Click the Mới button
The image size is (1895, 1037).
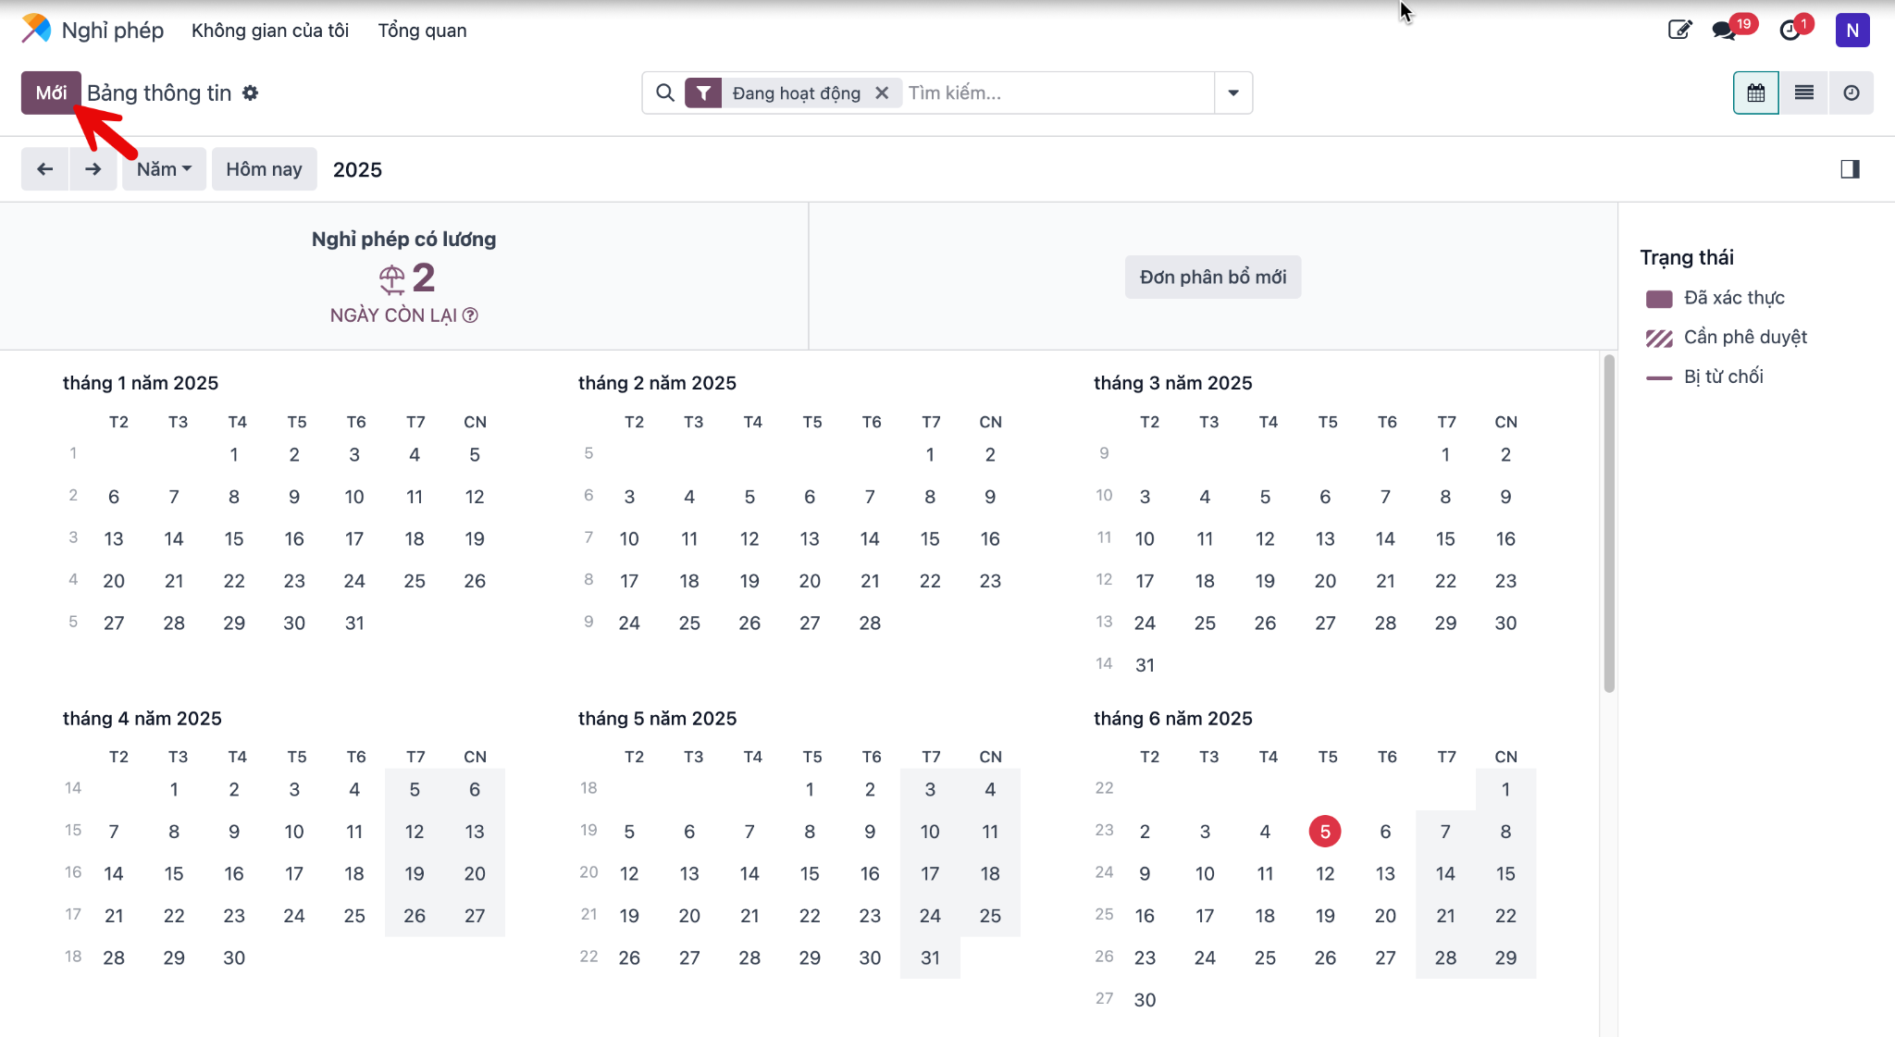(51, 93)
